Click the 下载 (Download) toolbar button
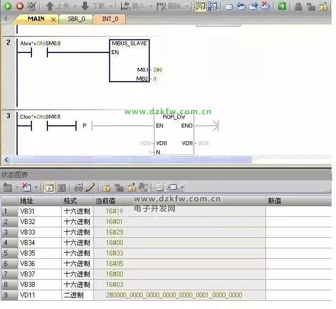Viewport: 336px width, 309px height. tap(92, 6)
